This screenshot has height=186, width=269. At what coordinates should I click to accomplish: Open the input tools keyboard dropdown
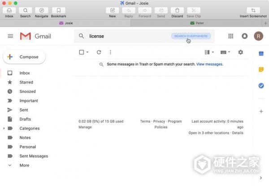226,52
